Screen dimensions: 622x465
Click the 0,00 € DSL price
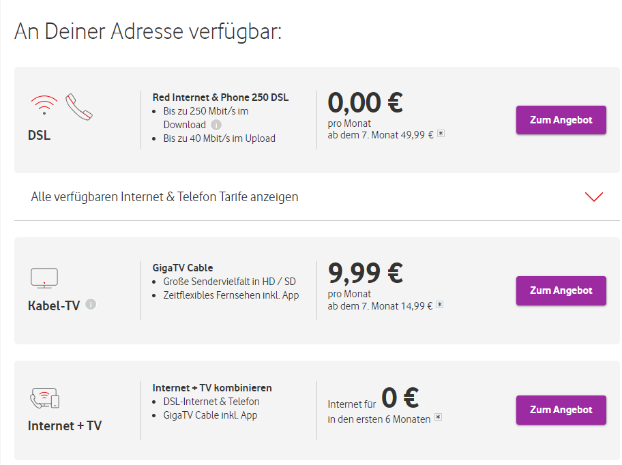pyautogui.click(x=365, y=103)
